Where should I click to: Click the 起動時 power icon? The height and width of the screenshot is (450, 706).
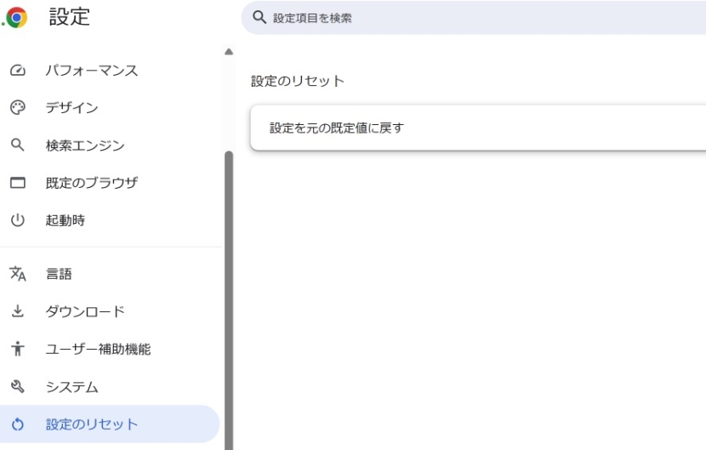tap(16, 220)
